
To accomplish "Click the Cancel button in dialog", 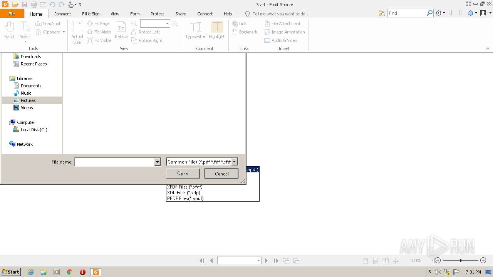I will click(x=221, y=174).
